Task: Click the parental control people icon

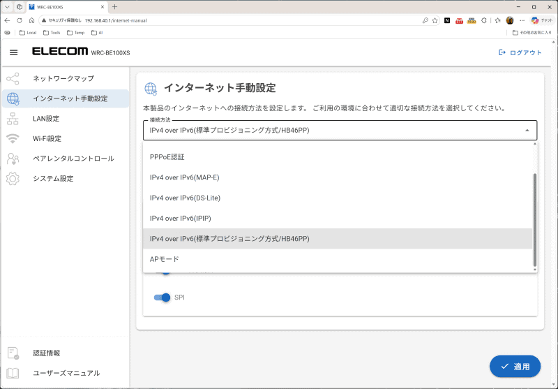Action: (x=13, y=159)
